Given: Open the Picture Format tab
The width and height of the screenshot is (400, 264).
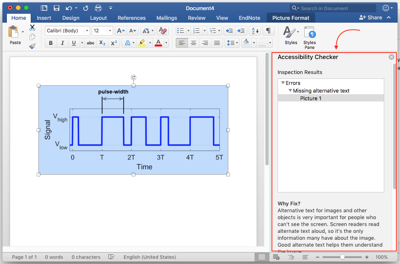Looking at the screenshot, I should click(291, 18).
